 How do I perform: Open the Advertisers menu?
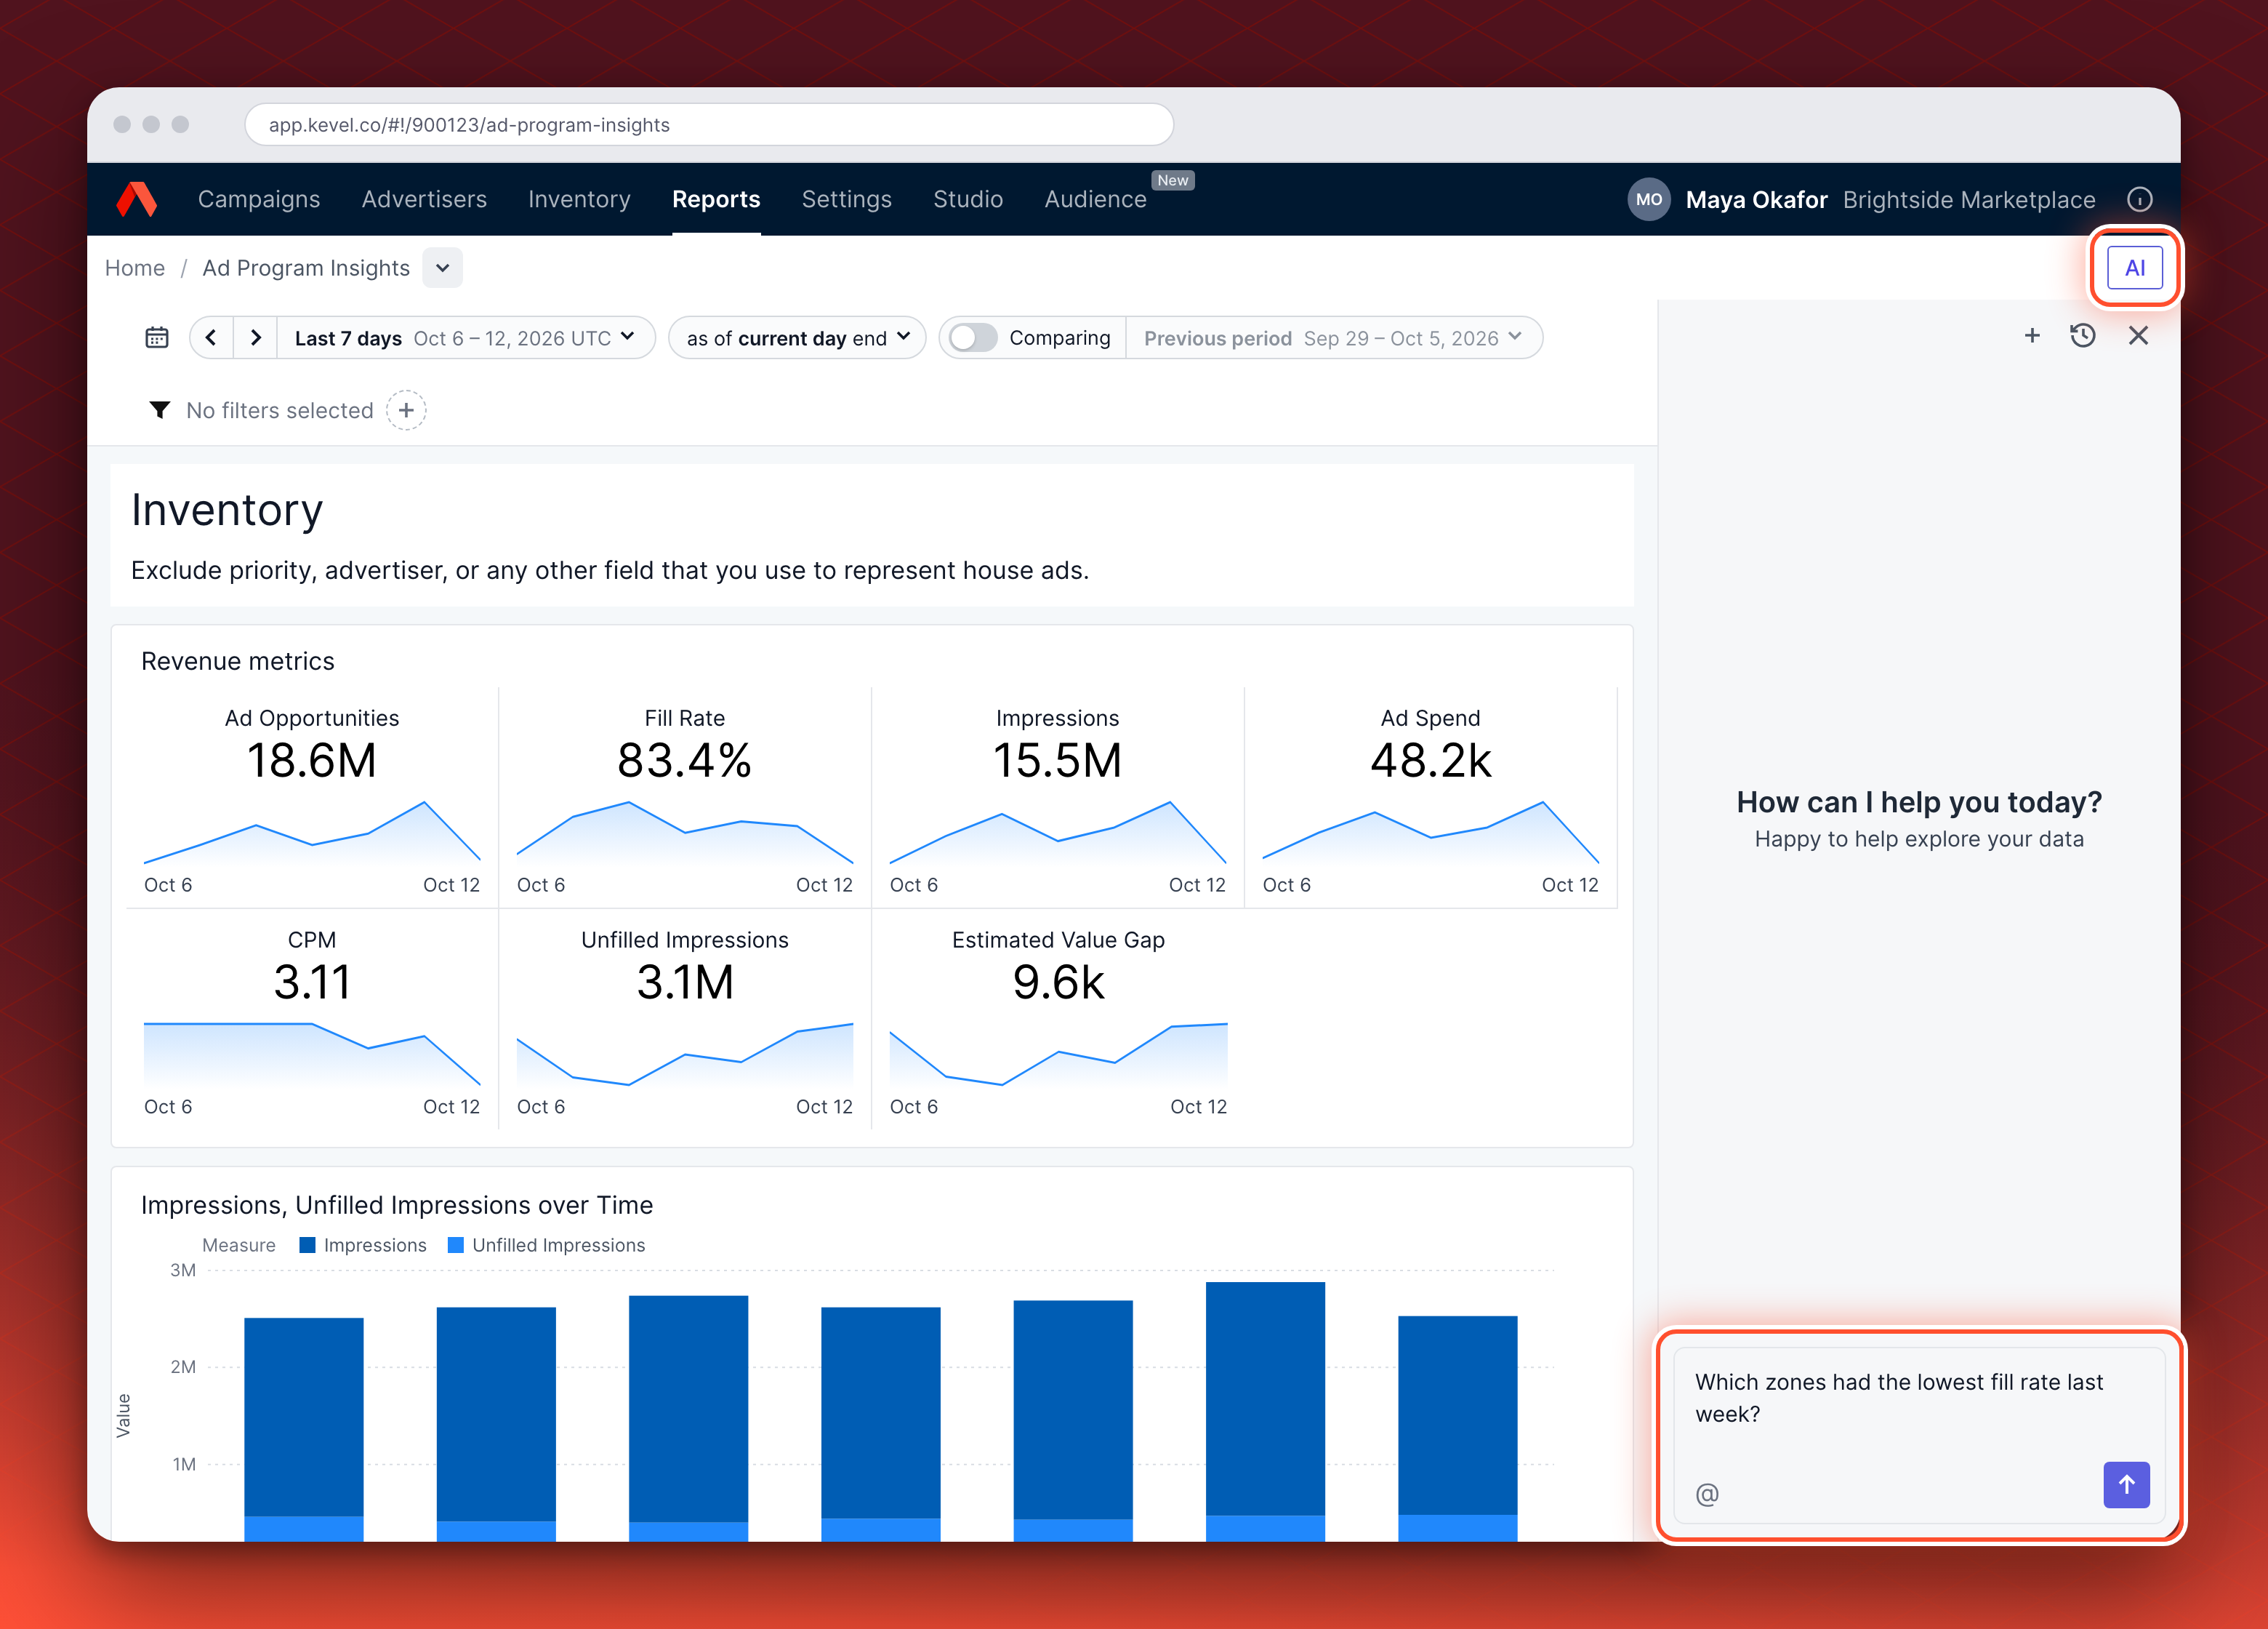pos(424,199)
